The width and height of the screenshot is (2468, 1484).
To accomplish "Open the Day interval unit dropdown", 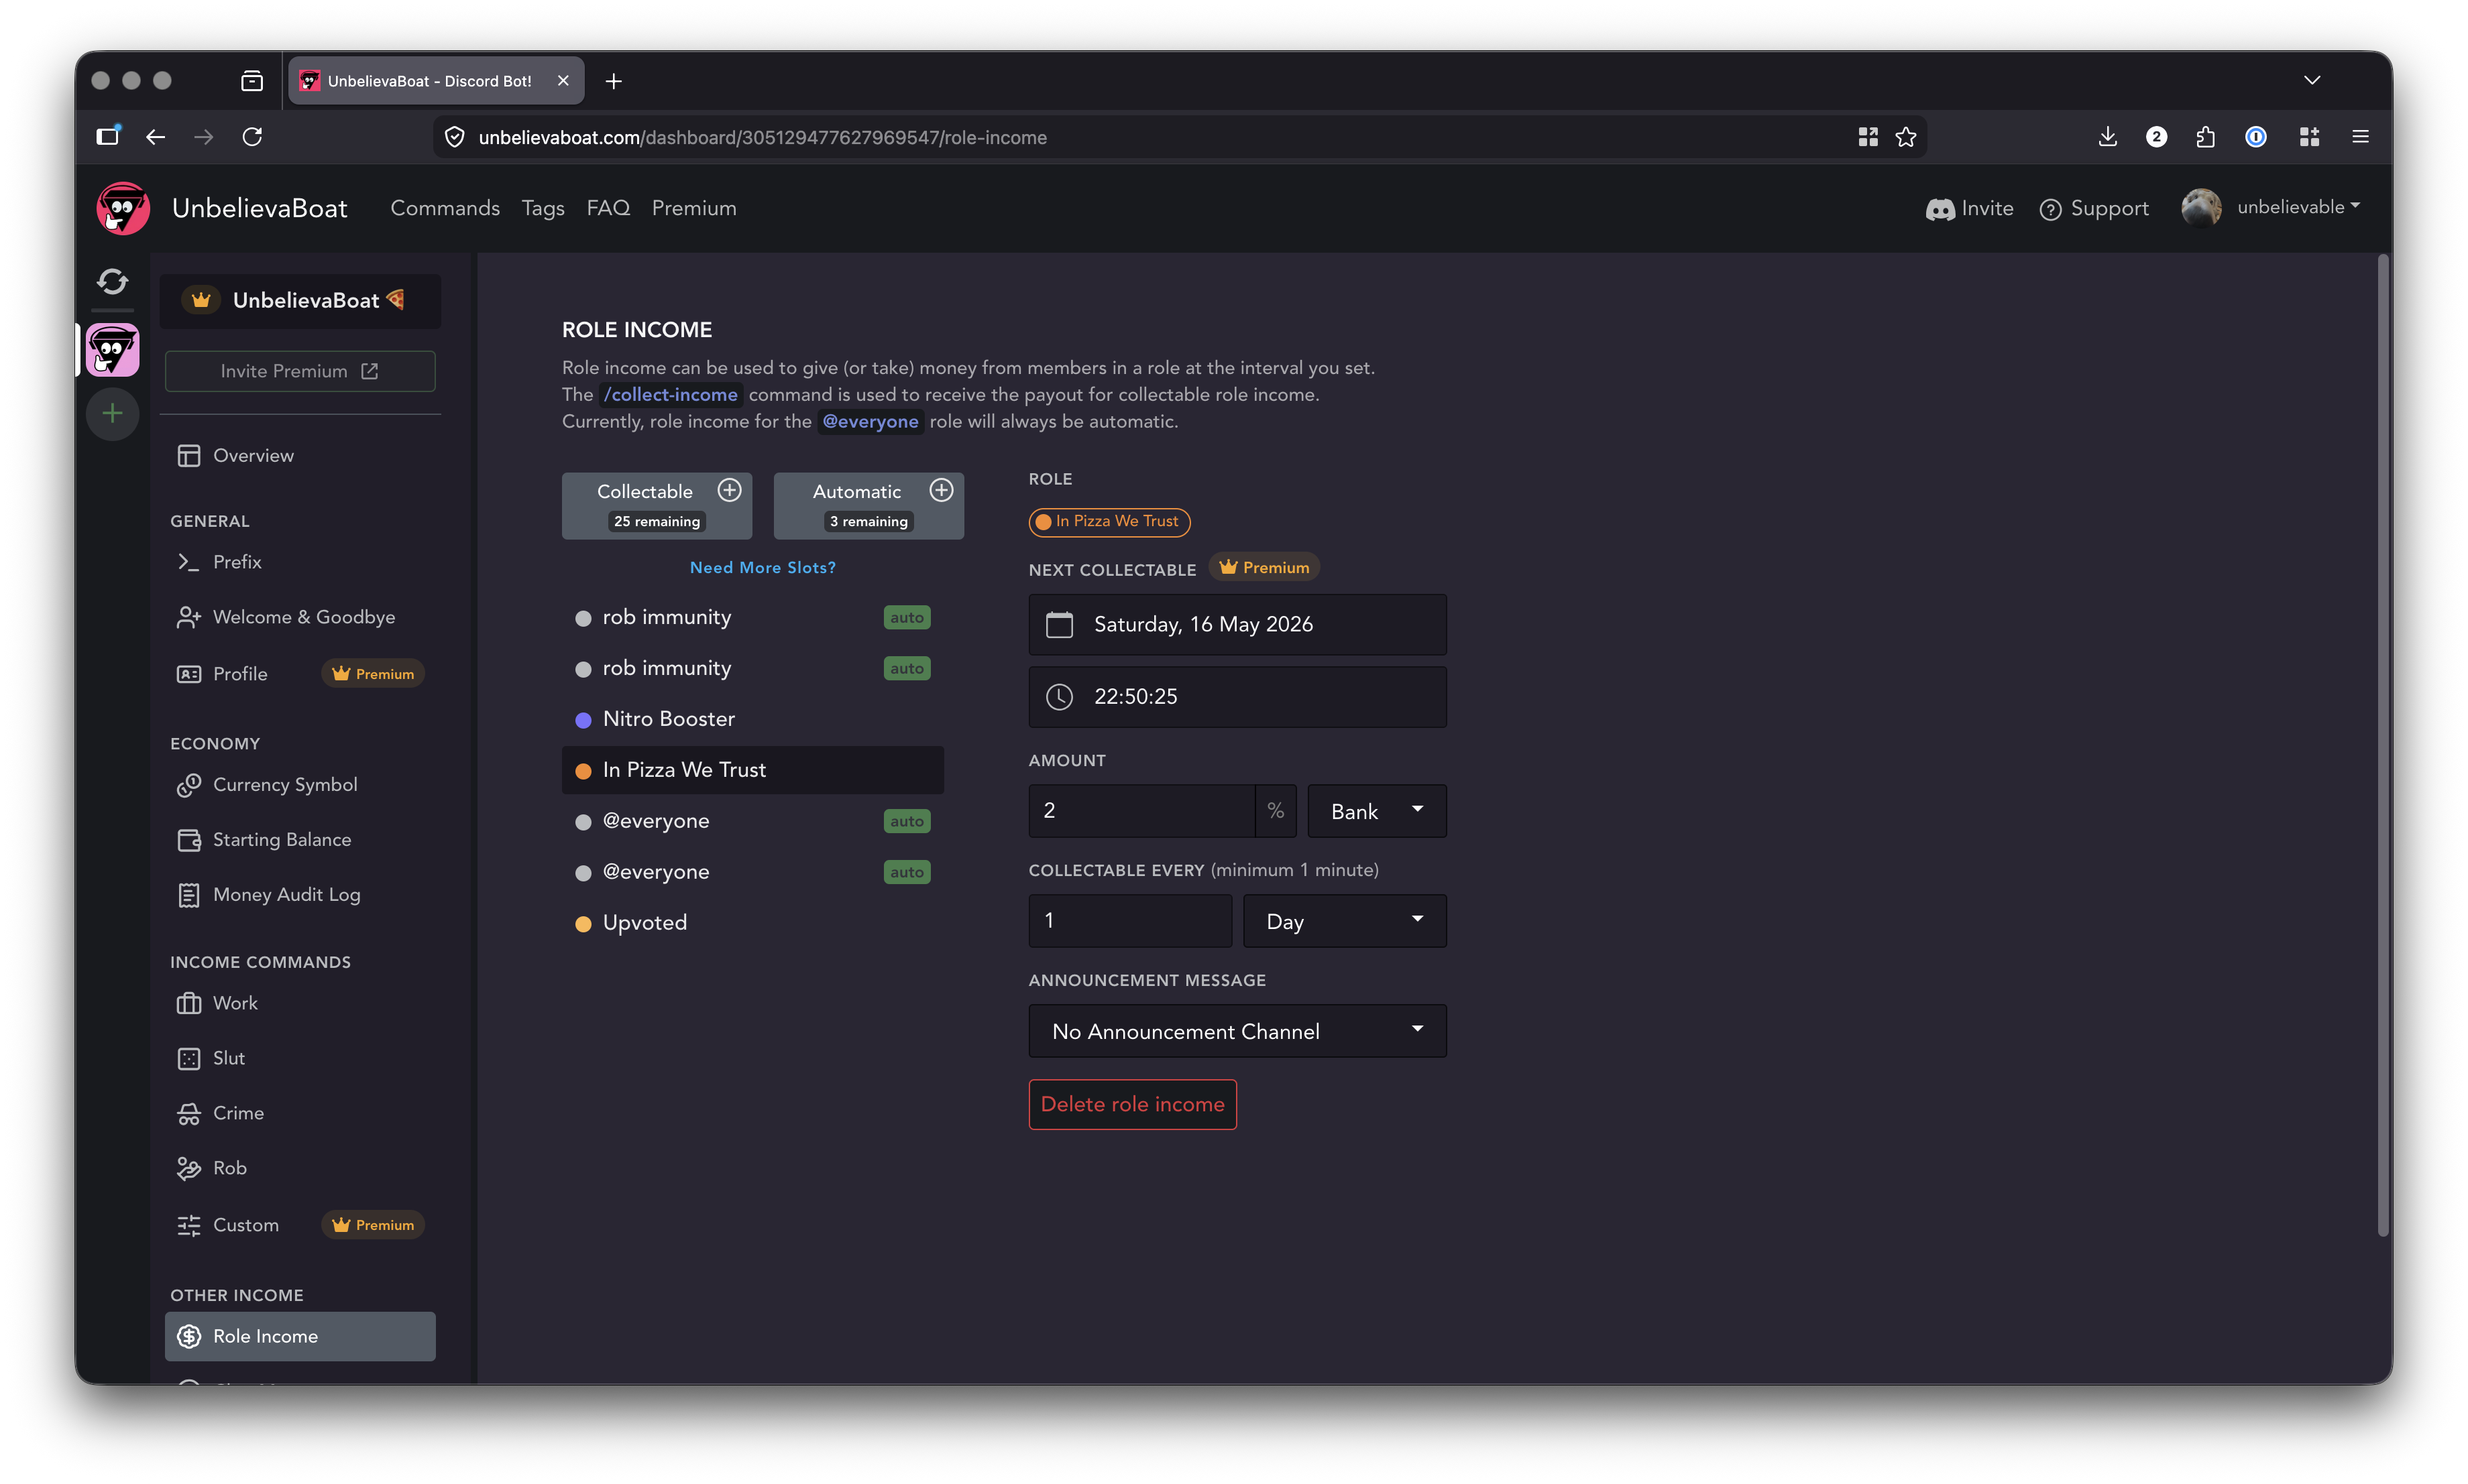I will [x=1345, y=921].
